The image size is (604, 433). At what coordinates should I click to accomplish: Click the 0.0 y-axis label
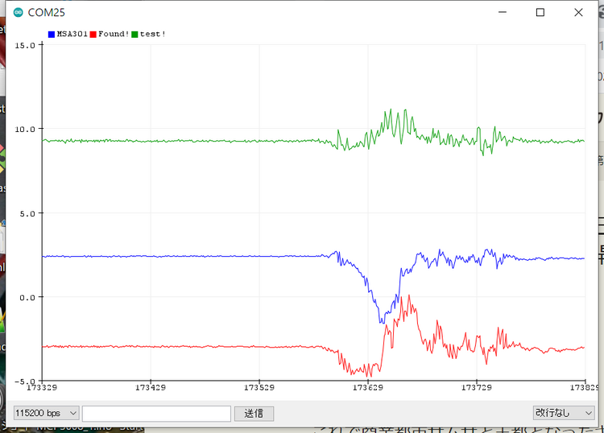pyautogui.click(x=27, y=297)
